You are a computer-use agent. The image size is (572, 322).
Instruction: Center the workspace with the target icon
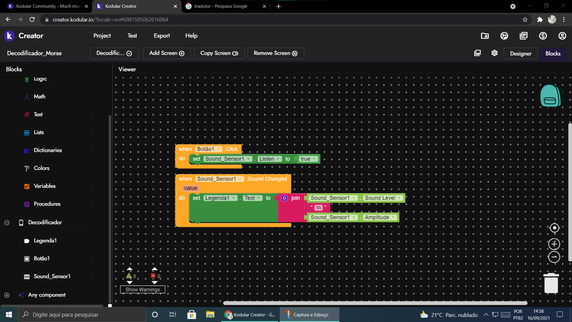click(x=554, y=228)
